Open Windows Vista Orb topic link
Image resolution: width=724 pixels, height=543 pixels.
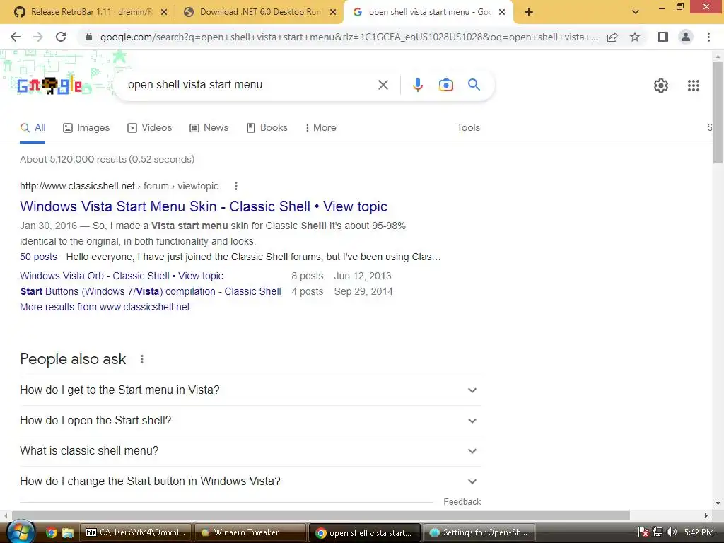coord(122,276)
